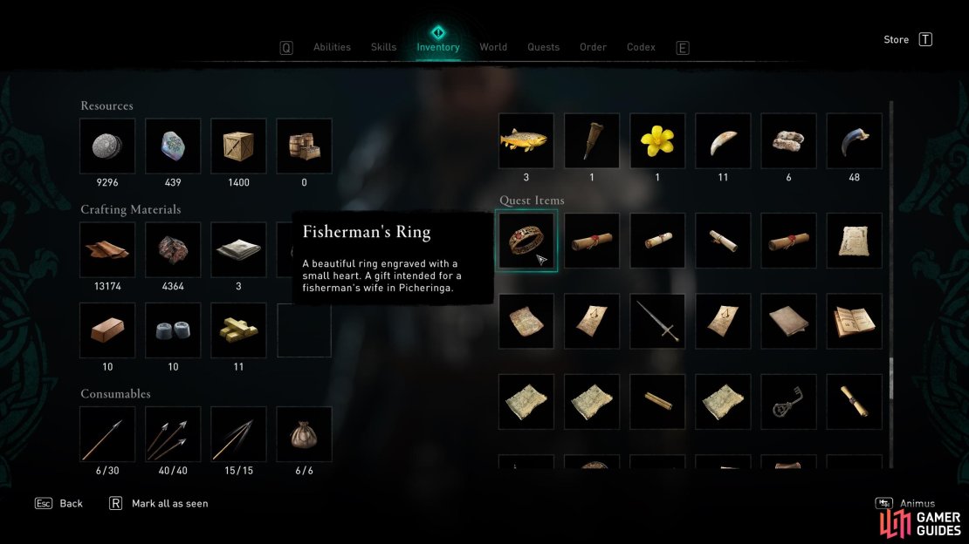Select the iron key quest item

(788, 402)
